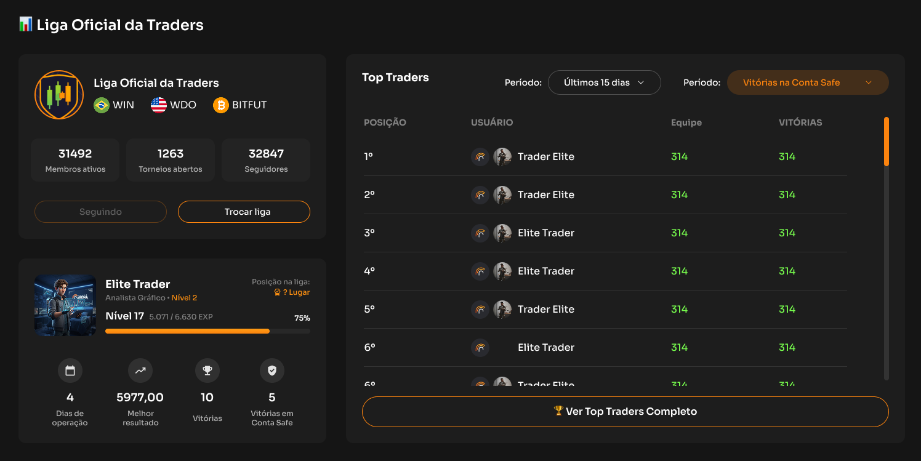Click the trophy emoji in Ver Top Traders button
This screenshot has width=921, height=461.
[559, 411]
